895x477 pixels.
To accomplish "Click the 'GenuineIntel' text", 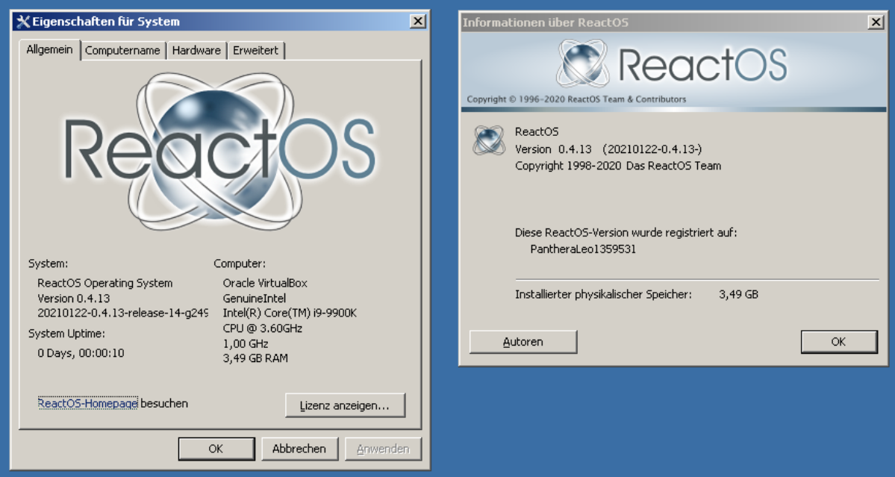I will tap(255, 299).
